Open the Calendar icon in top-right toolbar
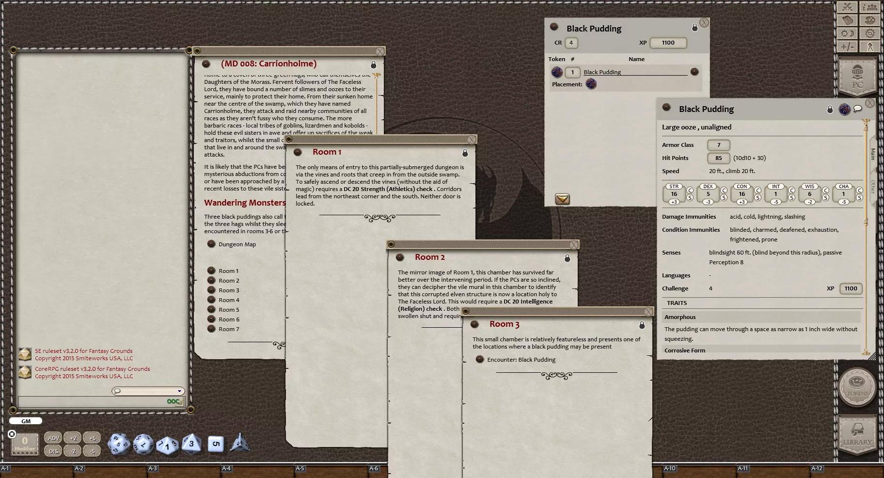Viewport: 884px width, 478px height. tap(847, 20)
